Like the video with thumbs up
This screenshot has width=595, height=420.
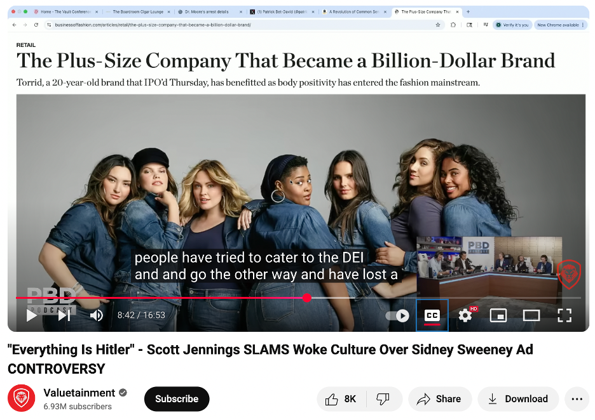(x=341, y=399)
